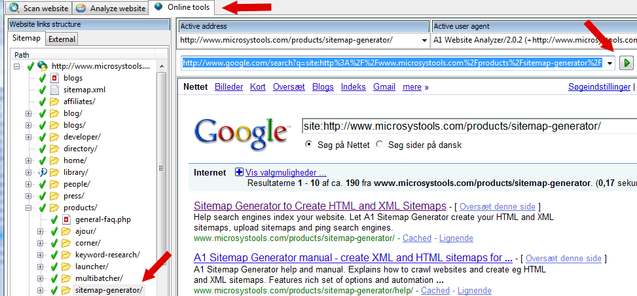This screenshot has width=637, height=296.
Task: Open the URL field dropdown arrow
Action: coord(610,63)
